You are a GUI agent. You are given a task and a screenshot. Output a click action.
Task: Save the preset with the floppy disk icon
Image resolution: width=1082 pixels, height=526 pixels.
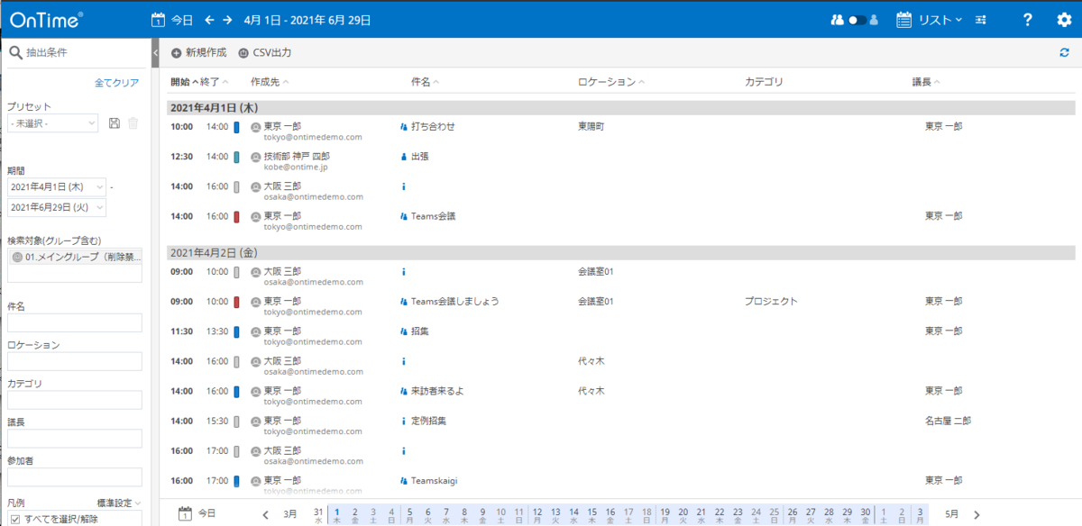click(115, 123)
